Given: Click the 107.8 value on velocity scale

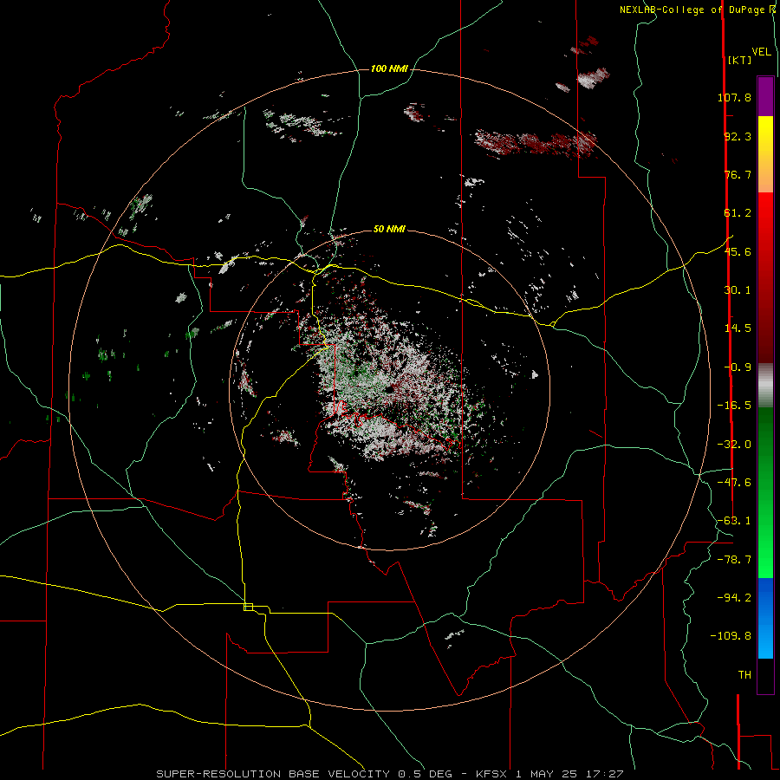Looking at the screenshot, I should click(734, 97).
